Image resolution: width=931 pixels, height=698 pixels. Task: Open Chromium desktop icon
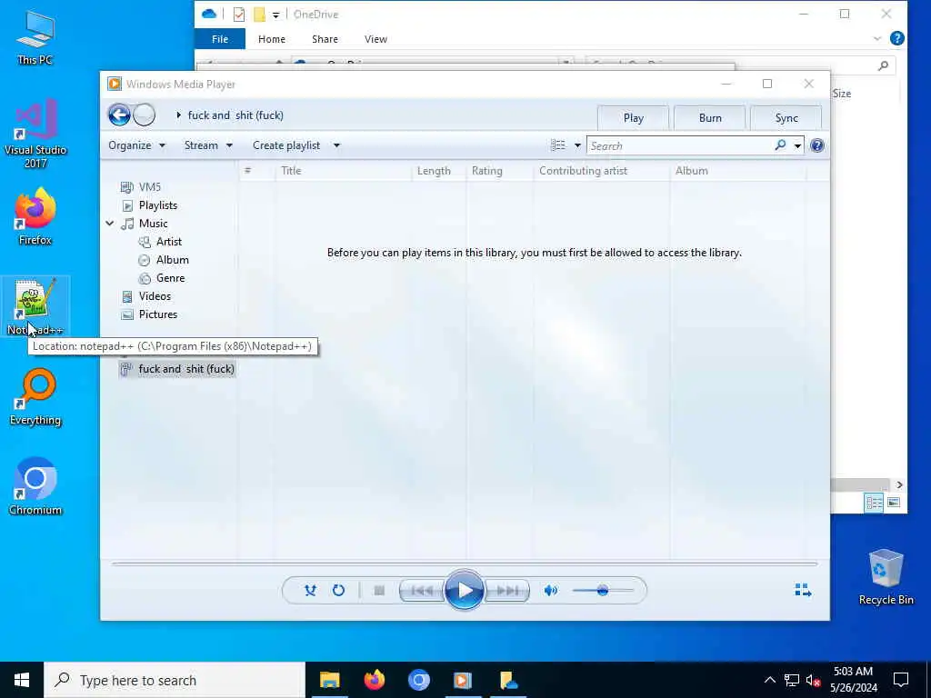(35, 487)
